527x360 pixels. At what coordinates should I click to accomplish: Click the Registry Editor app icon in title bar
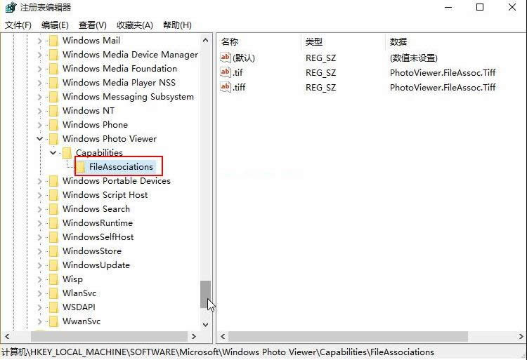pos(9,8)
